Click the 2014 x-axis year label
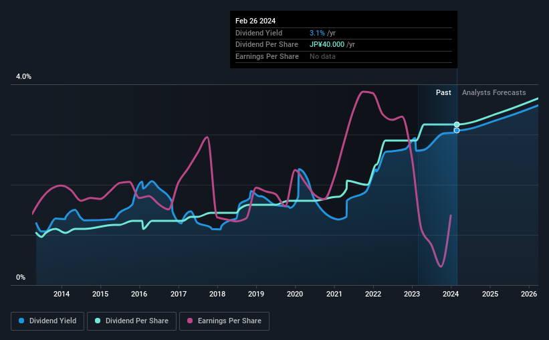549x340 pixels. click(x=62, y=294)
